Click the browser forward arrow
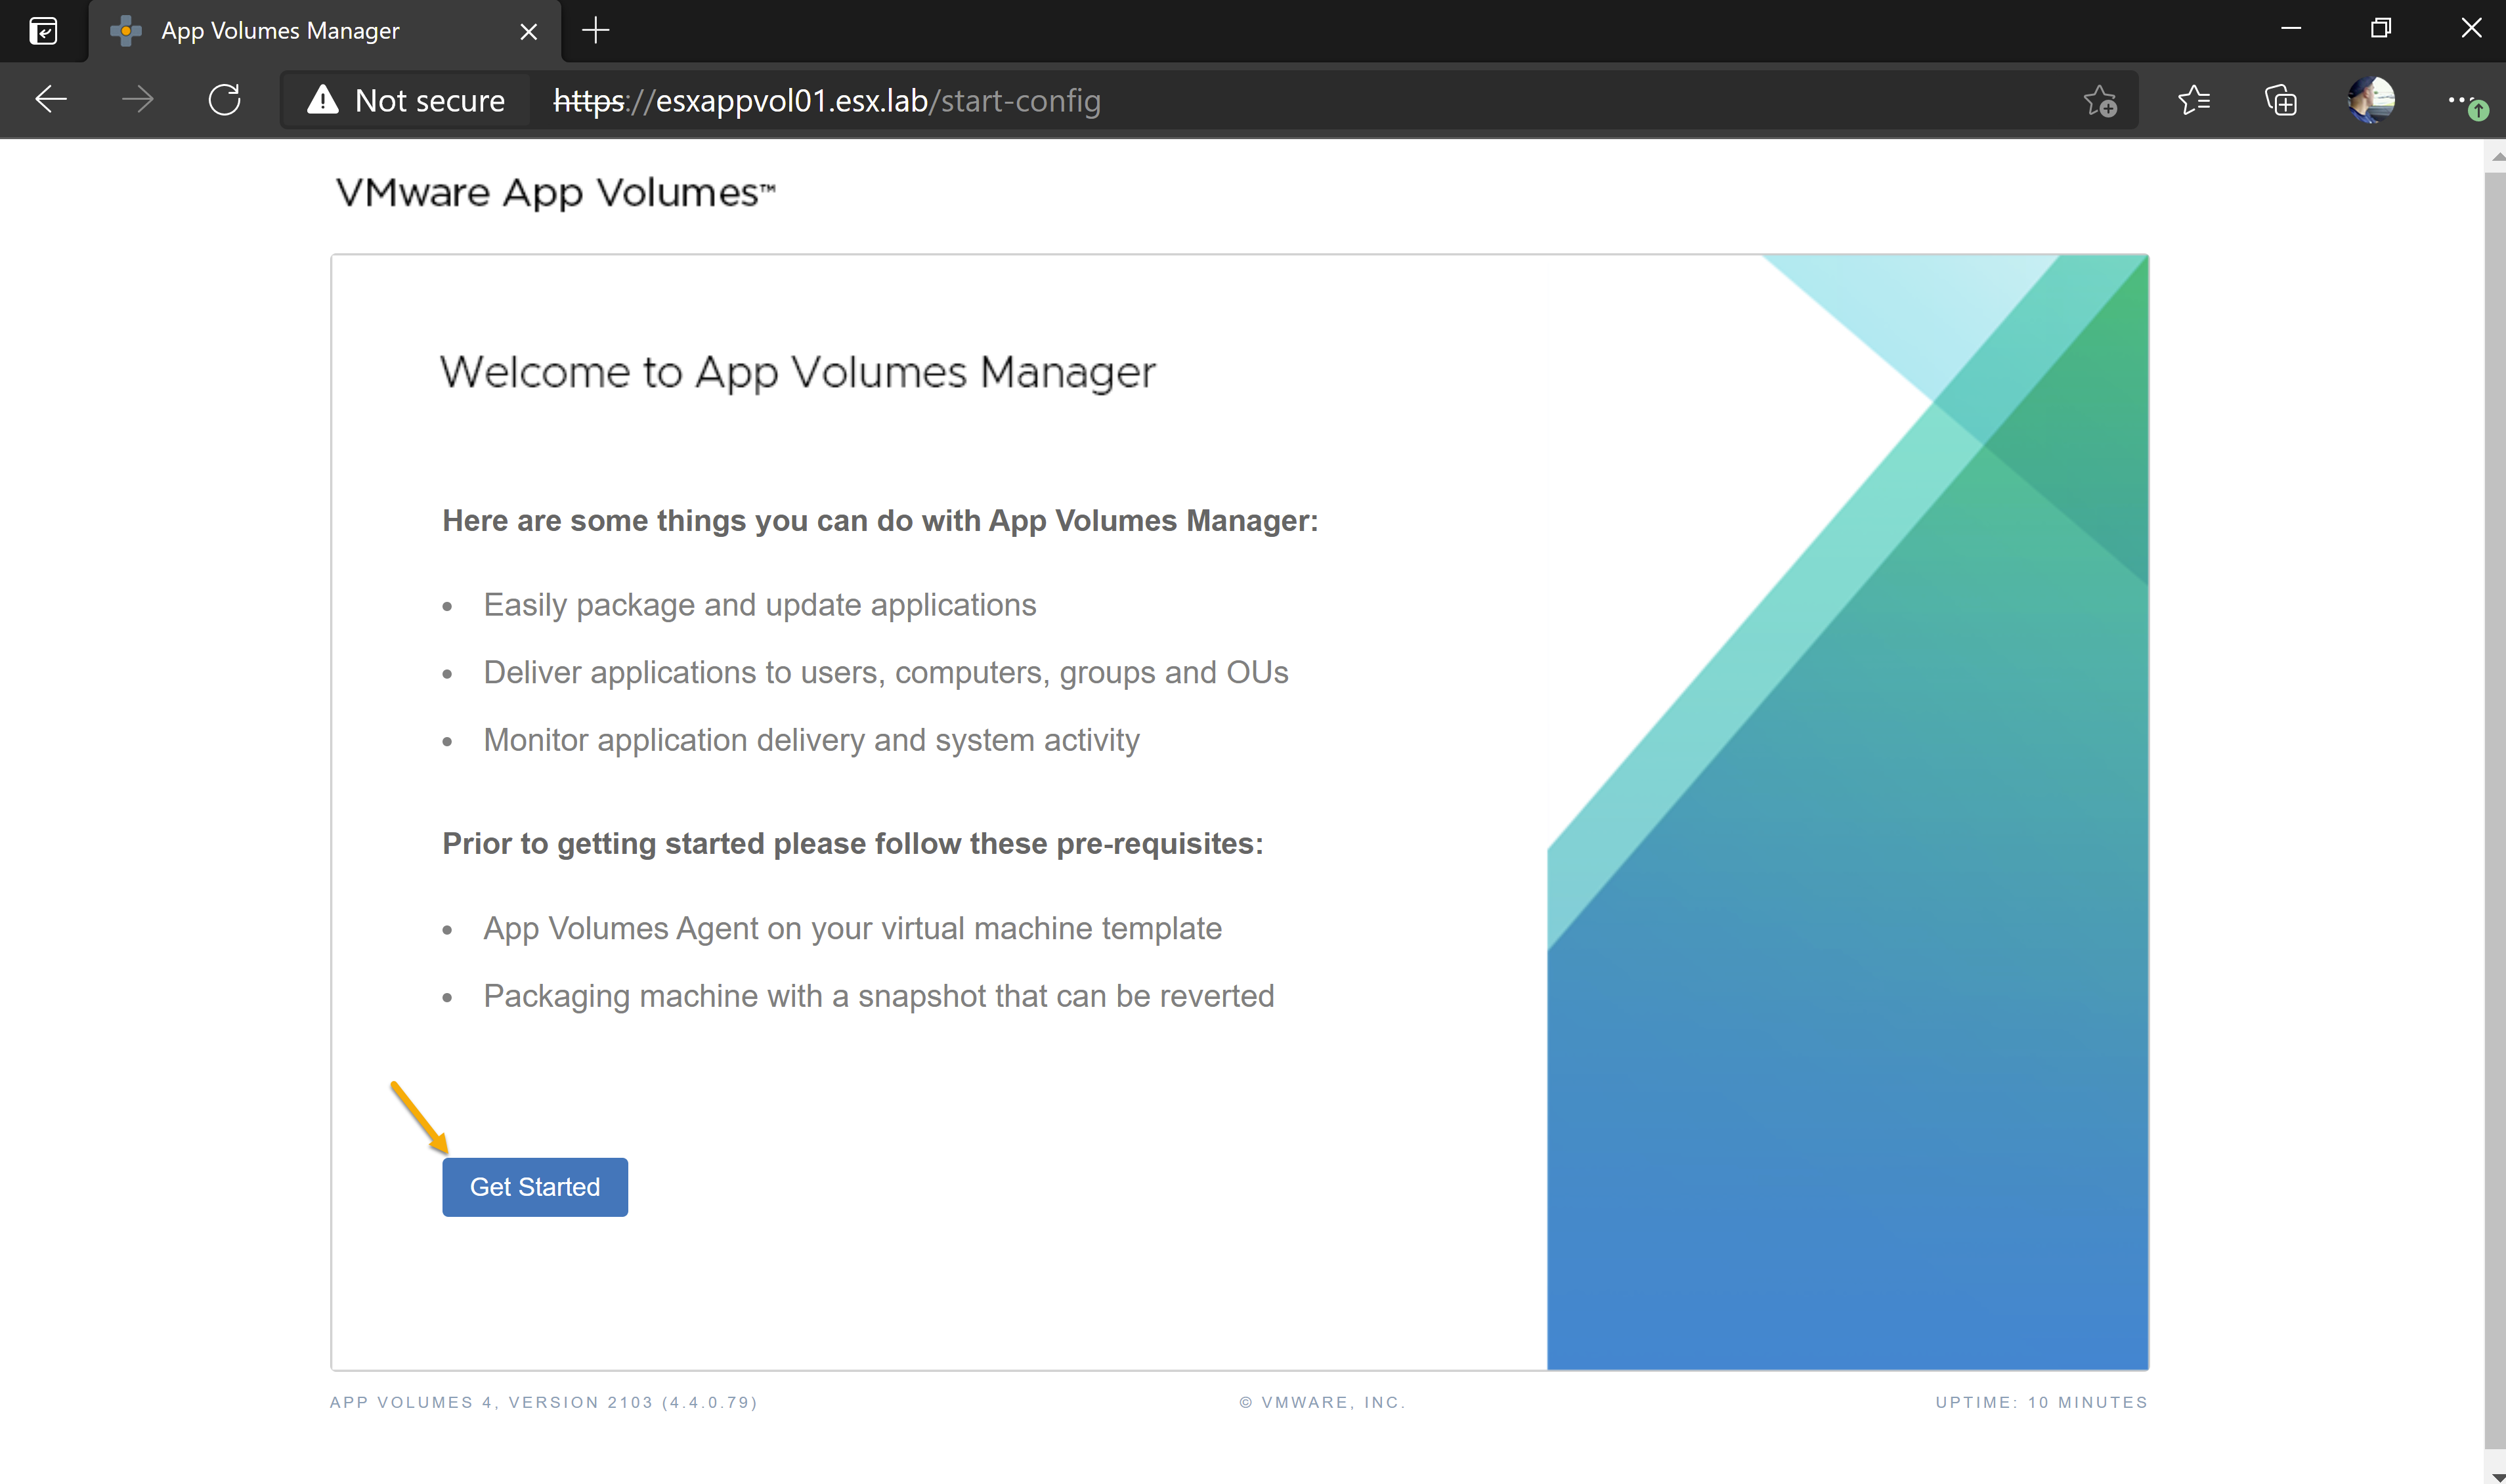 (138, 100)
